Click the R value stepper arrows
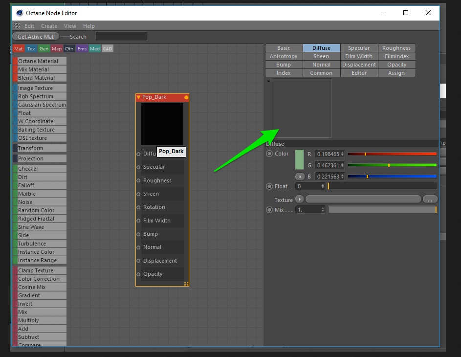 point(342,154)
